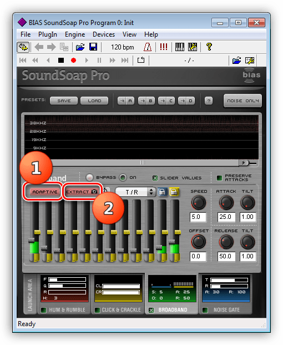Enable the CLICK & CRACKLE checkbox

click(x=97, y=310)
